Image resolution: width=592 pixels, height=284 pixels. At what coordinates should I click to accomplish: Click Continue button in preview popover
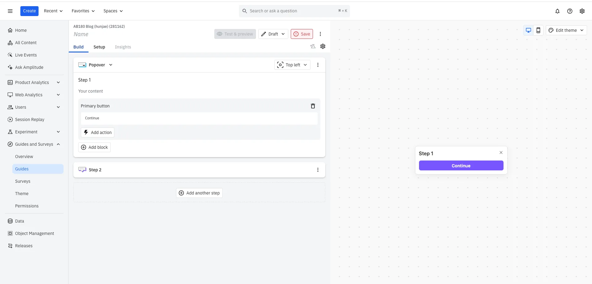(x=461, y=165)
